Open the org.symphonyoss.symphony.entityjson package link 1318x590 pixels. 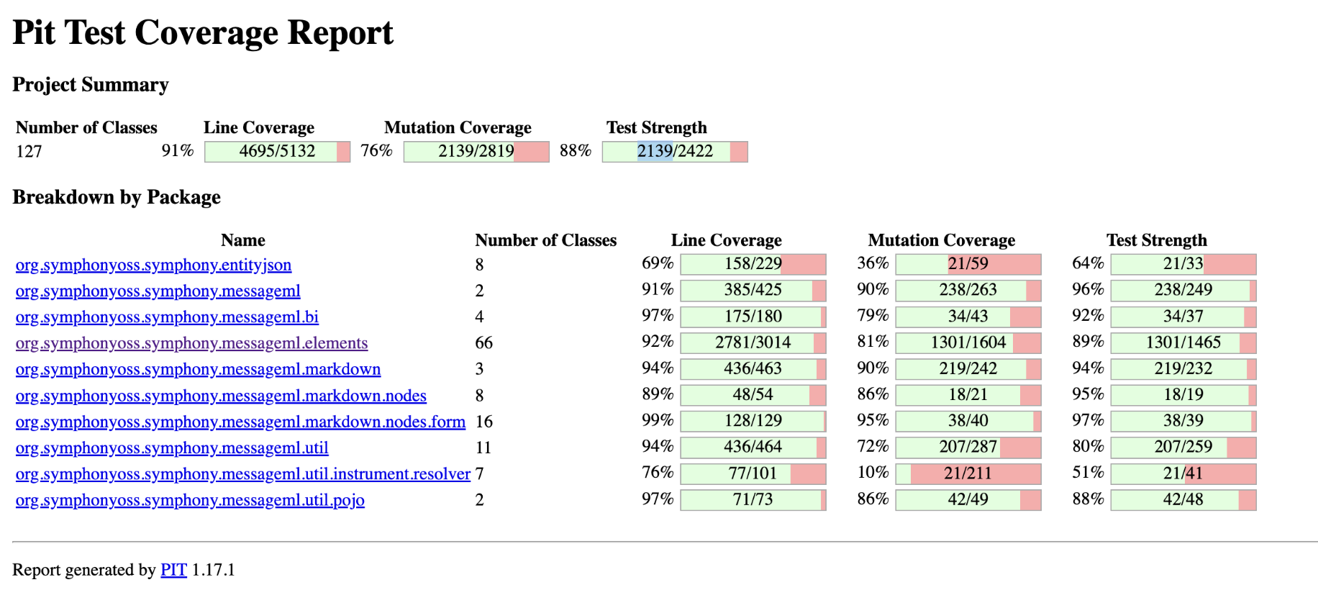(x=153, y=265)
